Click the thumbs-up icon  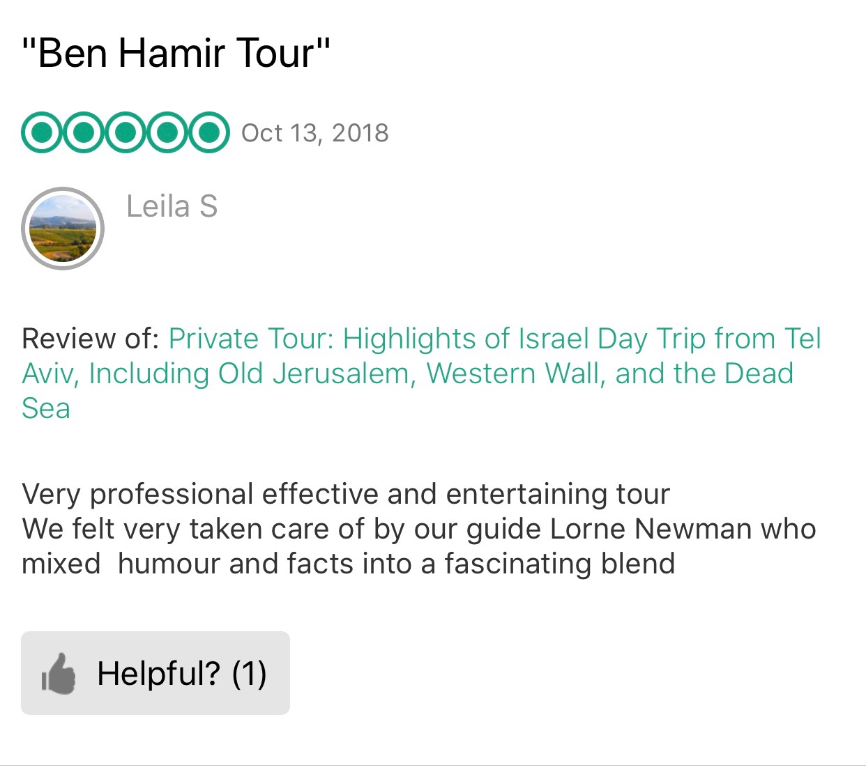click(x=59, y=674)
